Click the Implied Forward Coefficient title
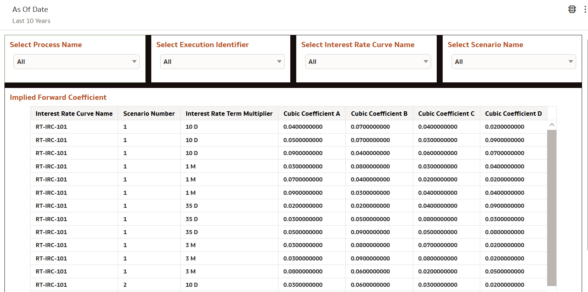 tap(58, 97)
